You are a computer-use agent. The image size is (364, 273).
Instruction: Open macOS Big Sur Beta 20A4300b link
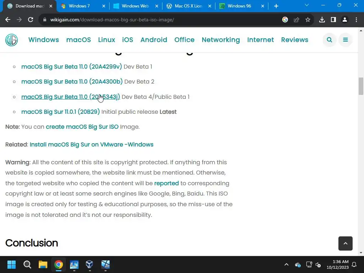(72, 82)
